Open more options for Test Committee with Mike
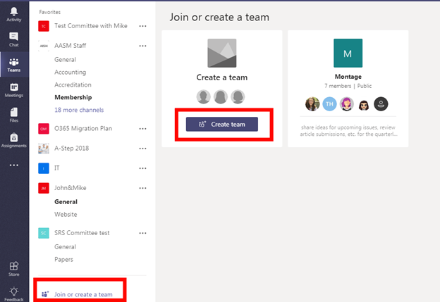The height and width of the screenshot is (302, 440). pyautogui.click(x=143, y=26)
